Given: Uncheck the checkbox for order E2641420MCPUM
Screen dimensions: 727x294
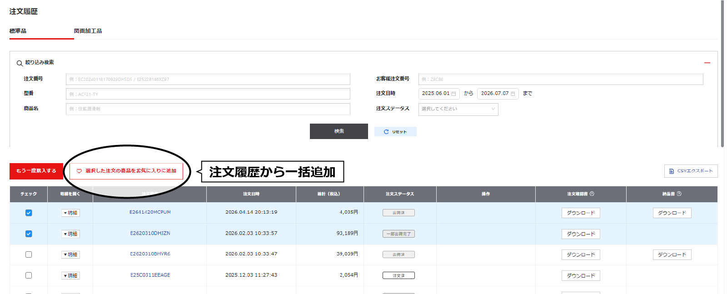Looking at the screenshot, I should [29, 213].
